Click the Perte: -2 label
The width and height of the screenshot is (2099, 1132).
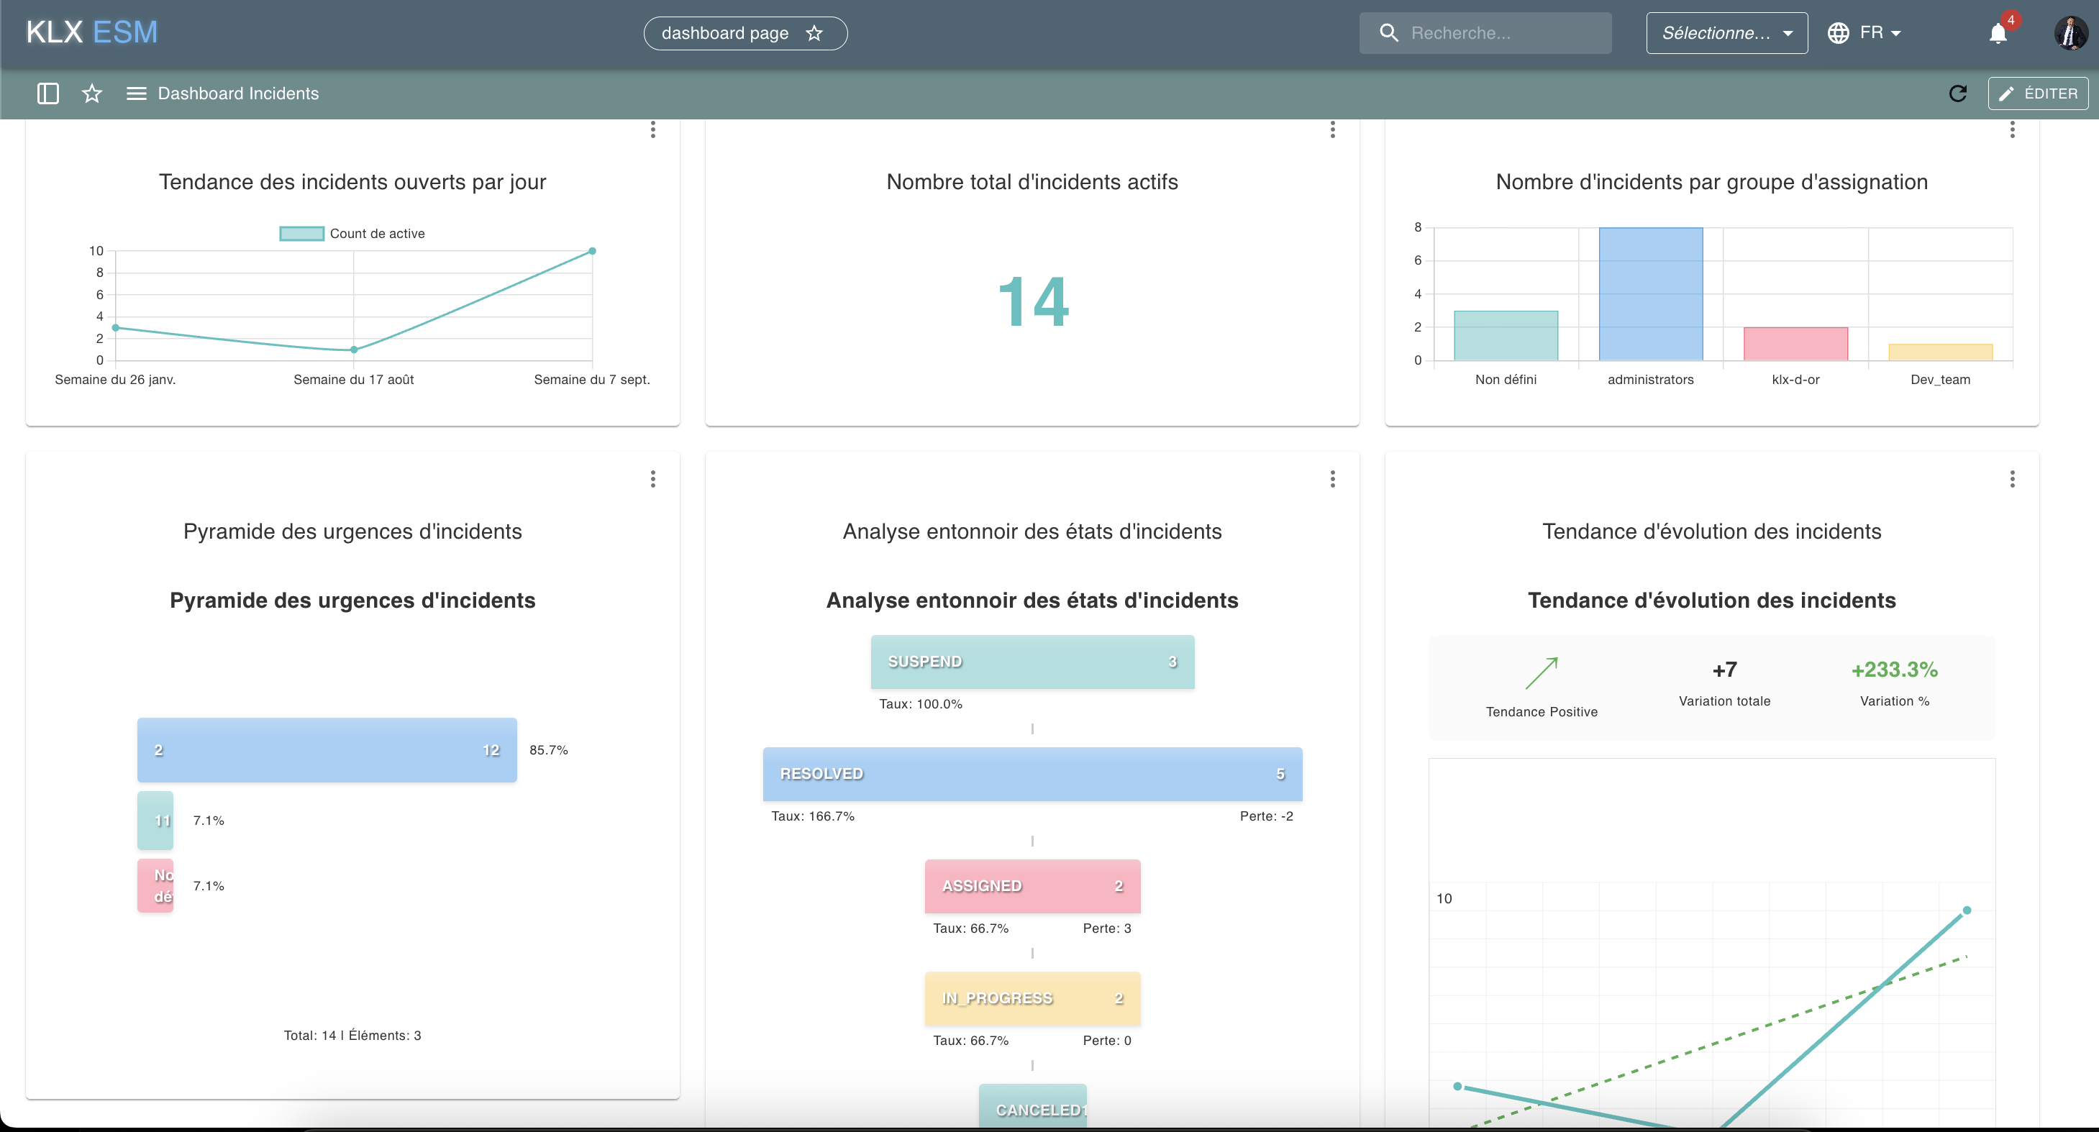1266,816
